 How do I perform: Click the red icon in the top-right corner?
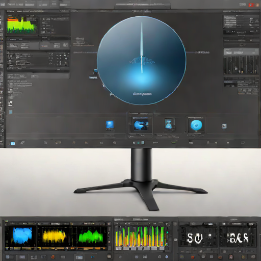pyautogui.click(x=251, y=5)
